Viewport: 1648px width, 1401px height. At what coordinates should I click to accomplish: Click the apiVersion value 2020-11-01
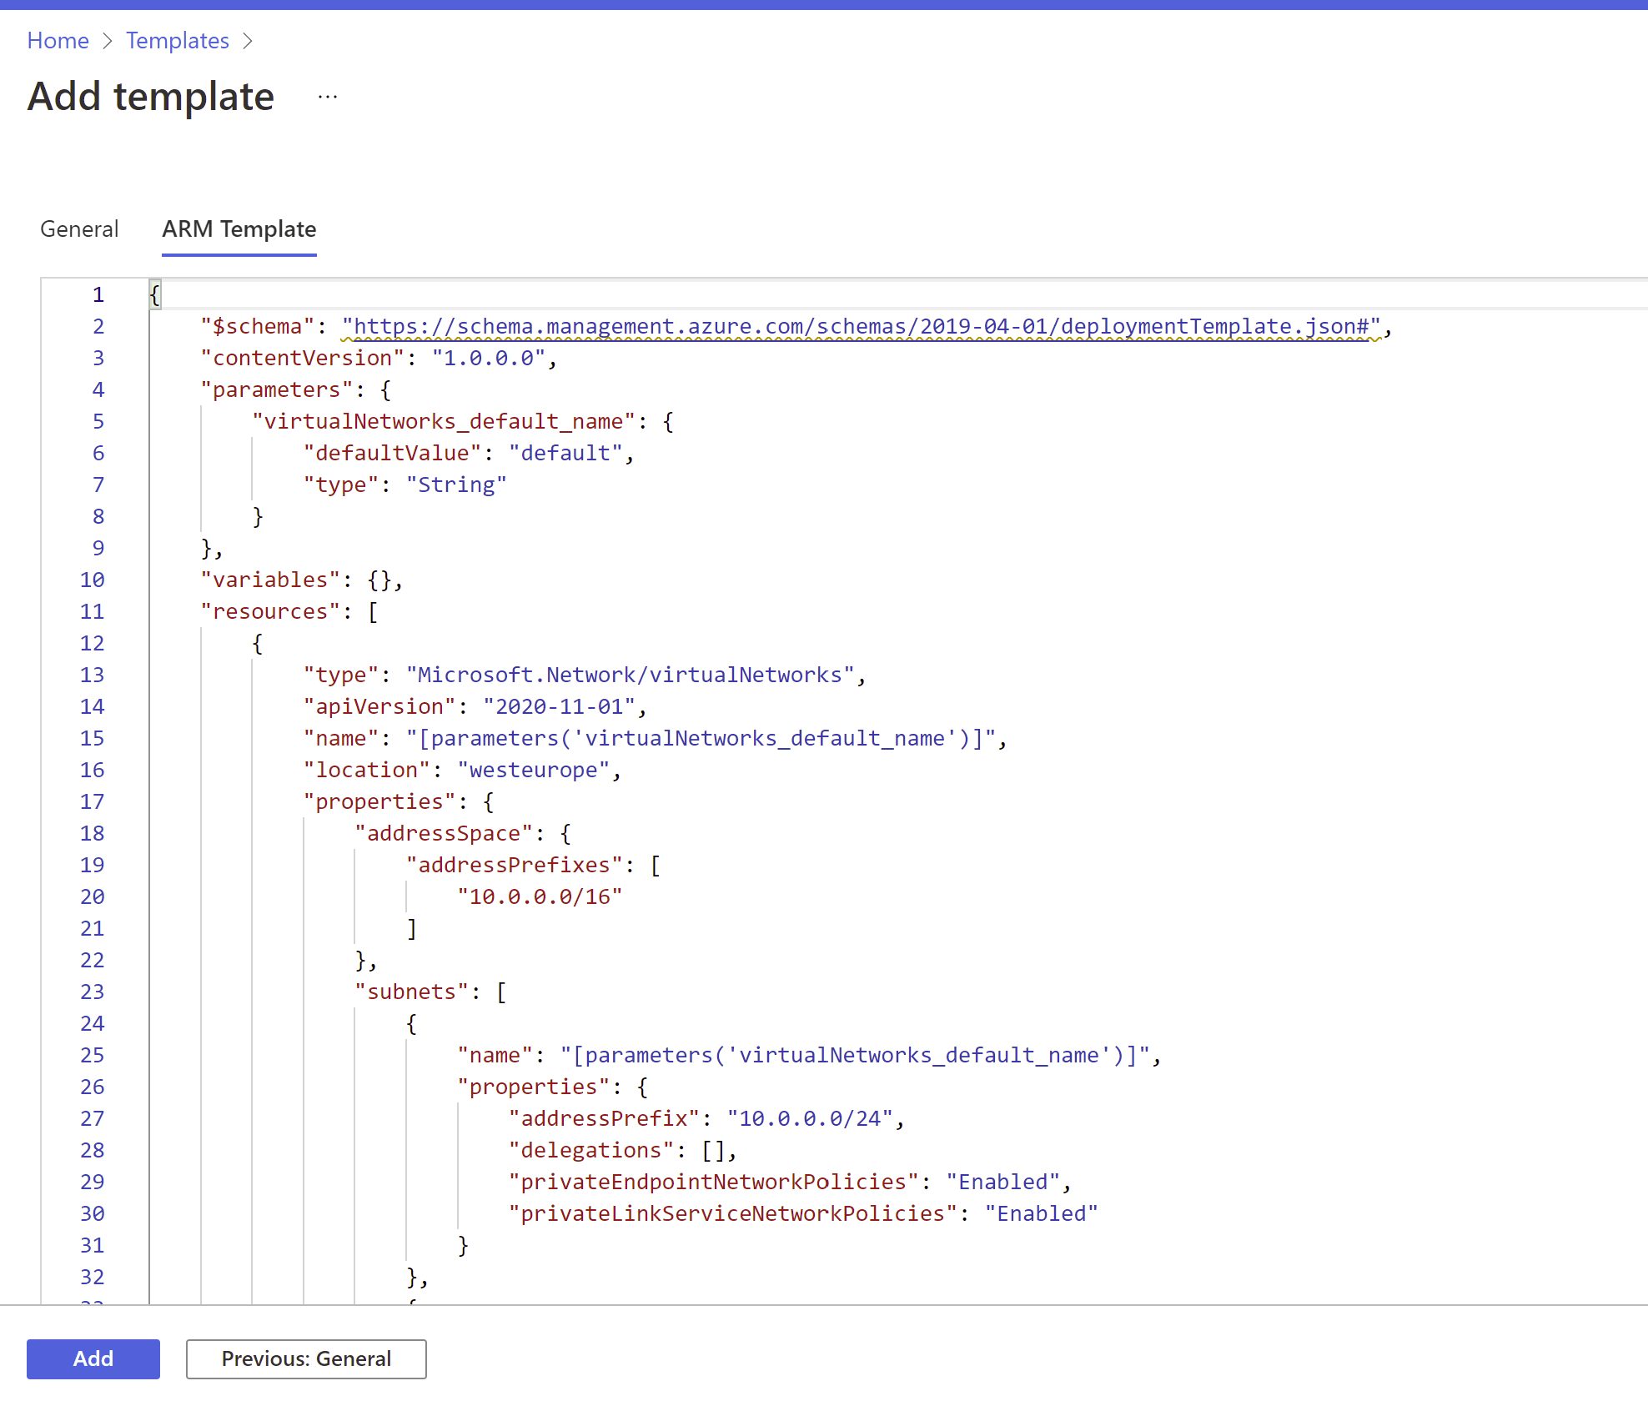tap(559, 706)
